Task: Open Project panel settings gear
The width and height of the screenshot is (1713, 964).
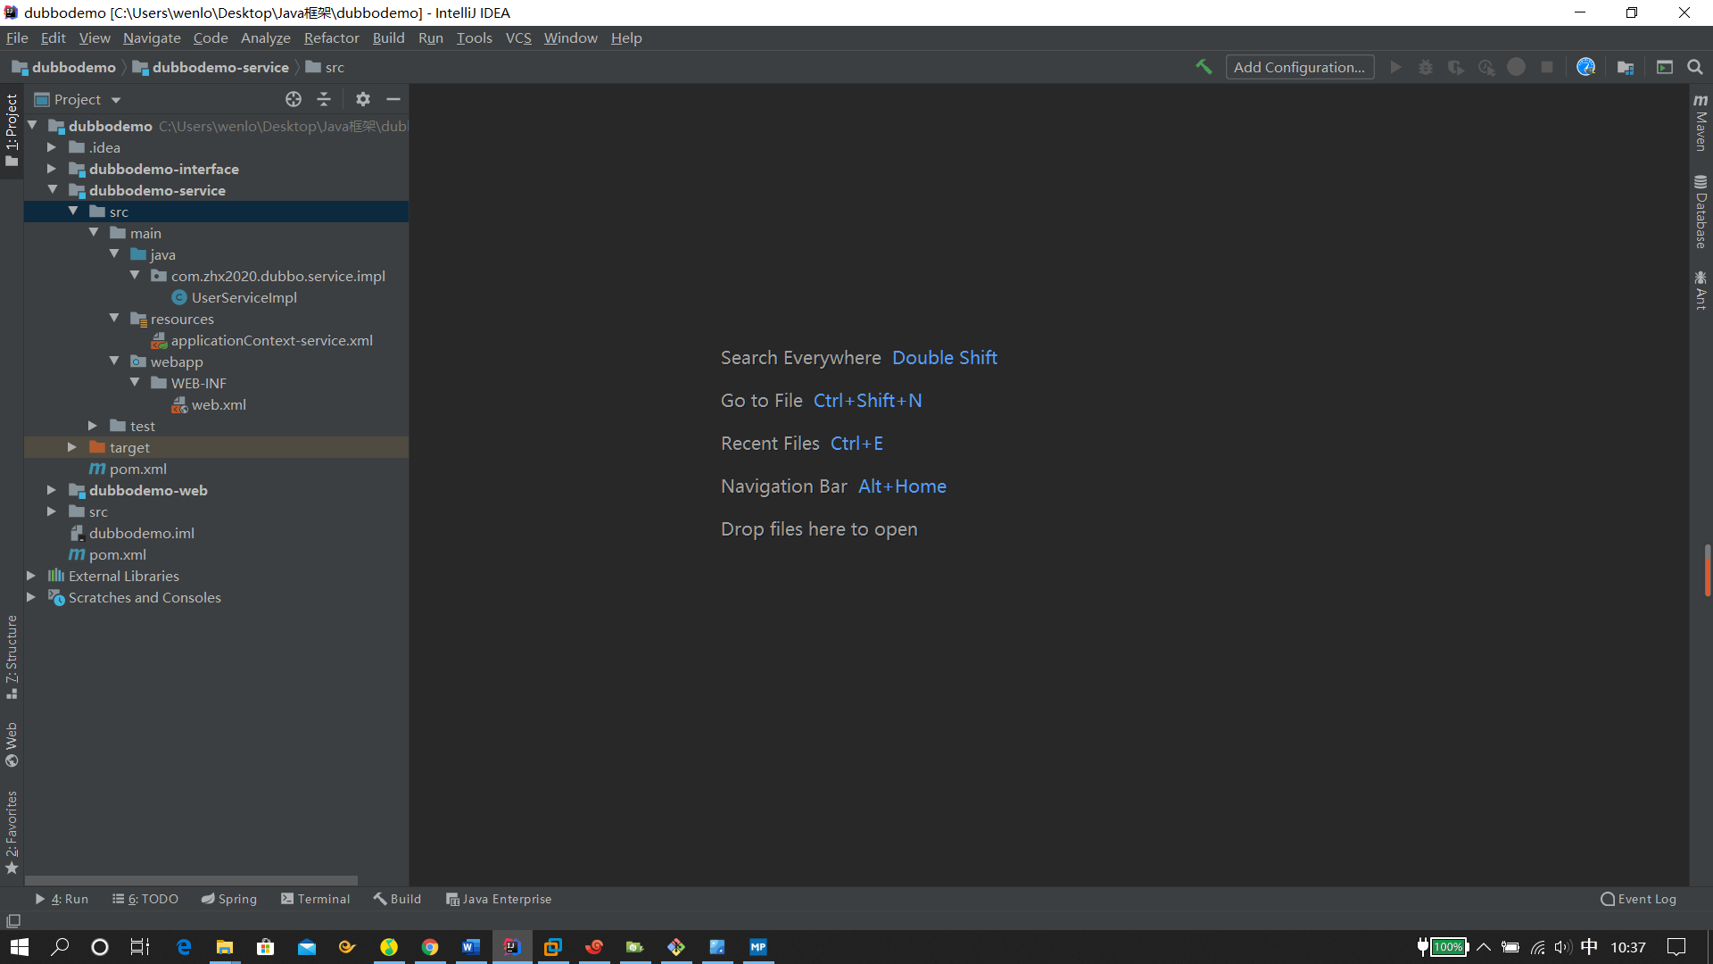Action: [x=362, y=99]
